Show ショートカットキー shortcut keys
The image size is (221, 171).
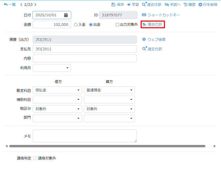161,15
